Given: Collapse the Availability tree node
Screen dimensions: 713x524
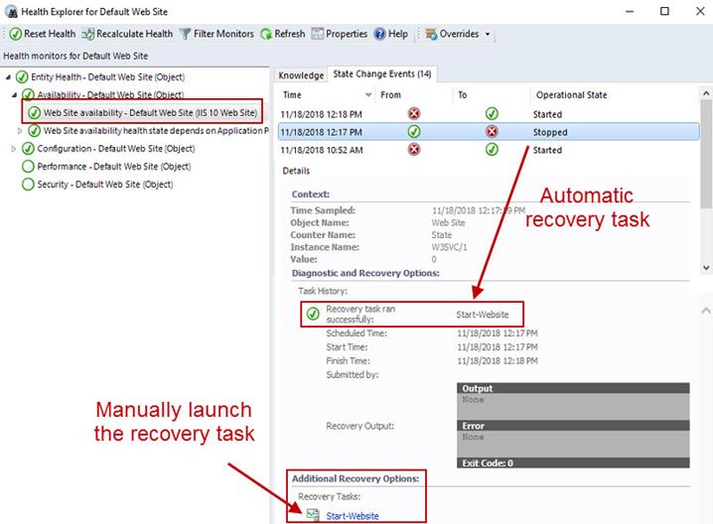Looking at the screenshot, I should [15, 95].
